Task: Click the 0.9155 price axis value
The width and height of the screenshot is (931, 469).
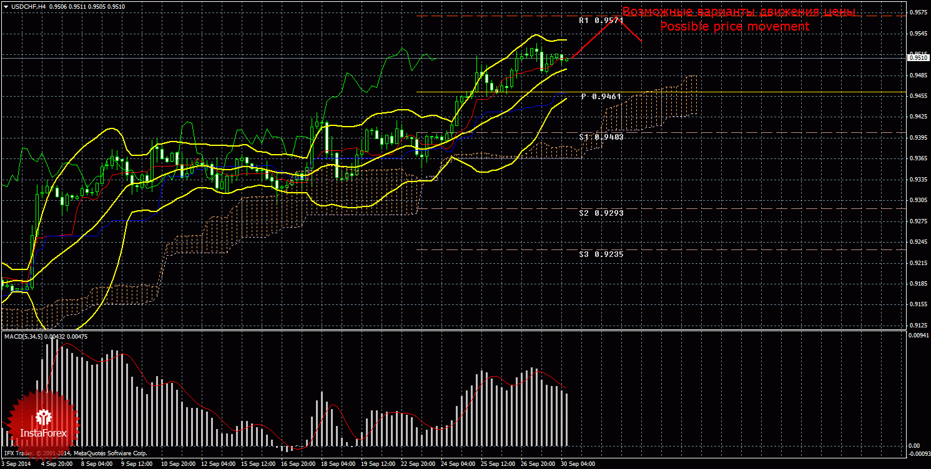Action: (917, 304)
